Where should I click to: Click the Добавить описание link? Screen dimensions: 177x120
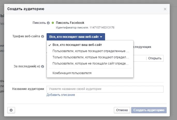61,95
